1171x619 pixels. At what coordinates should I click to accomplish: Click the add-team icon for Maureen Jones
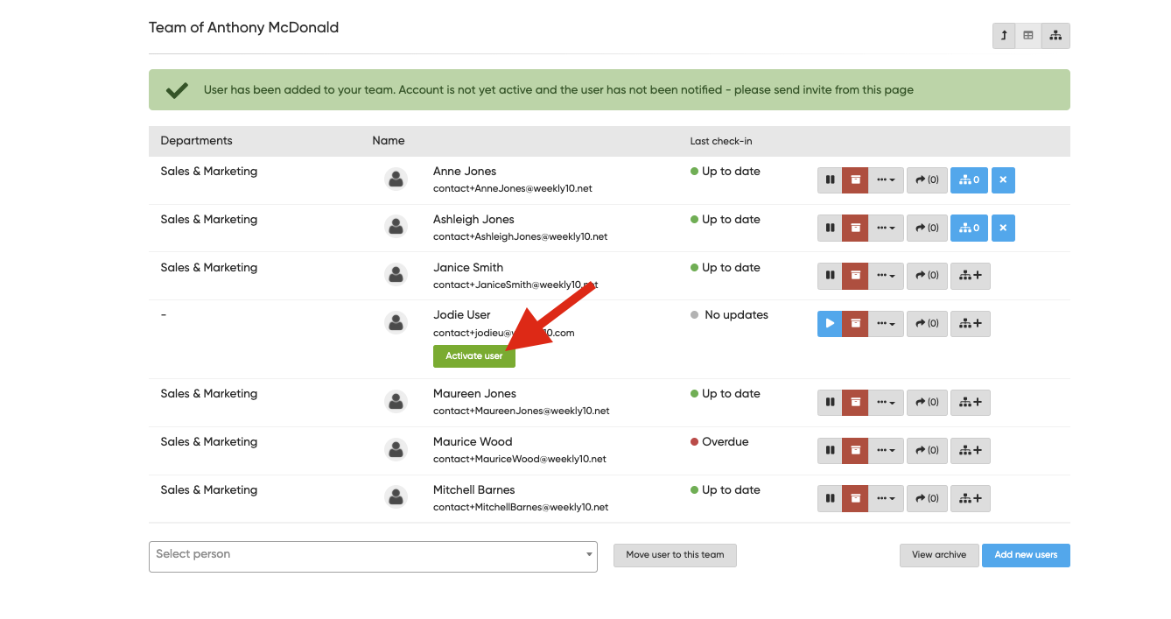[x=970, y=403]
